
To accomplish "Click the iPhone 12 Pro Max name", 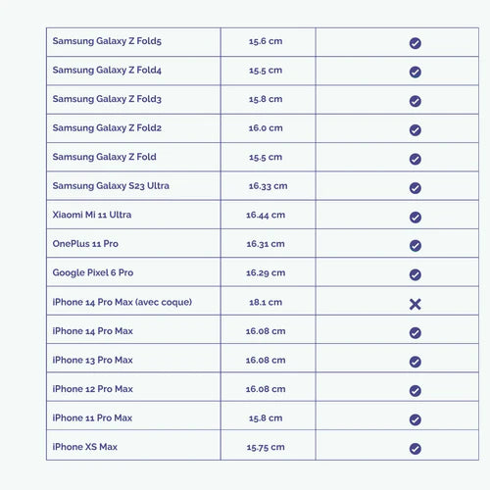I will (92, 389).
